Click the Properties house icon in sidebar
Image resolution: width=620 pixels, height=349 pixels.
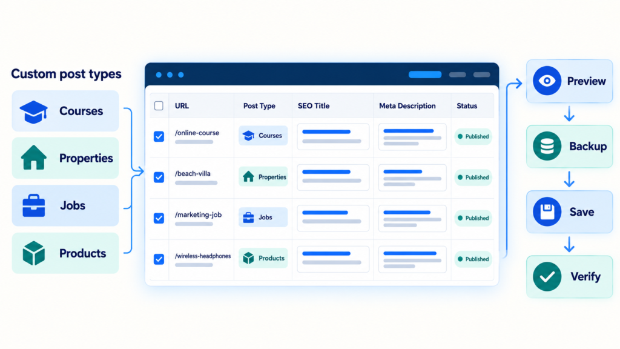(x=34, y=158)
